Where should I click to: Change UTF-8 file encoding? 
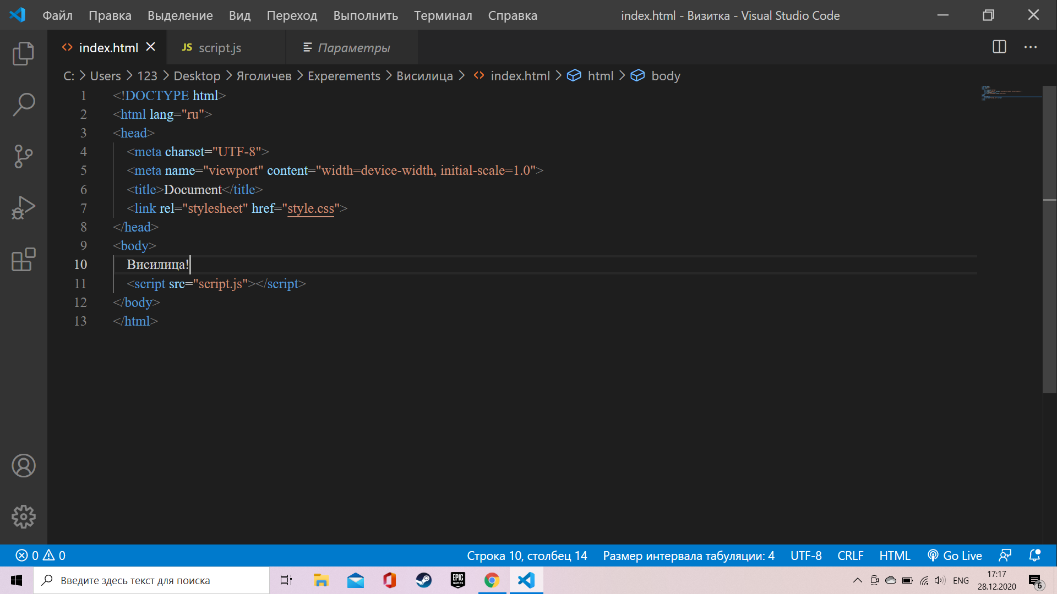point(806,555)
